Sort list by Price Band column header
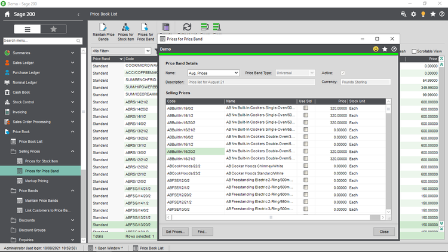The height and width of the screenshot is (252, 448). click(108, 59)
